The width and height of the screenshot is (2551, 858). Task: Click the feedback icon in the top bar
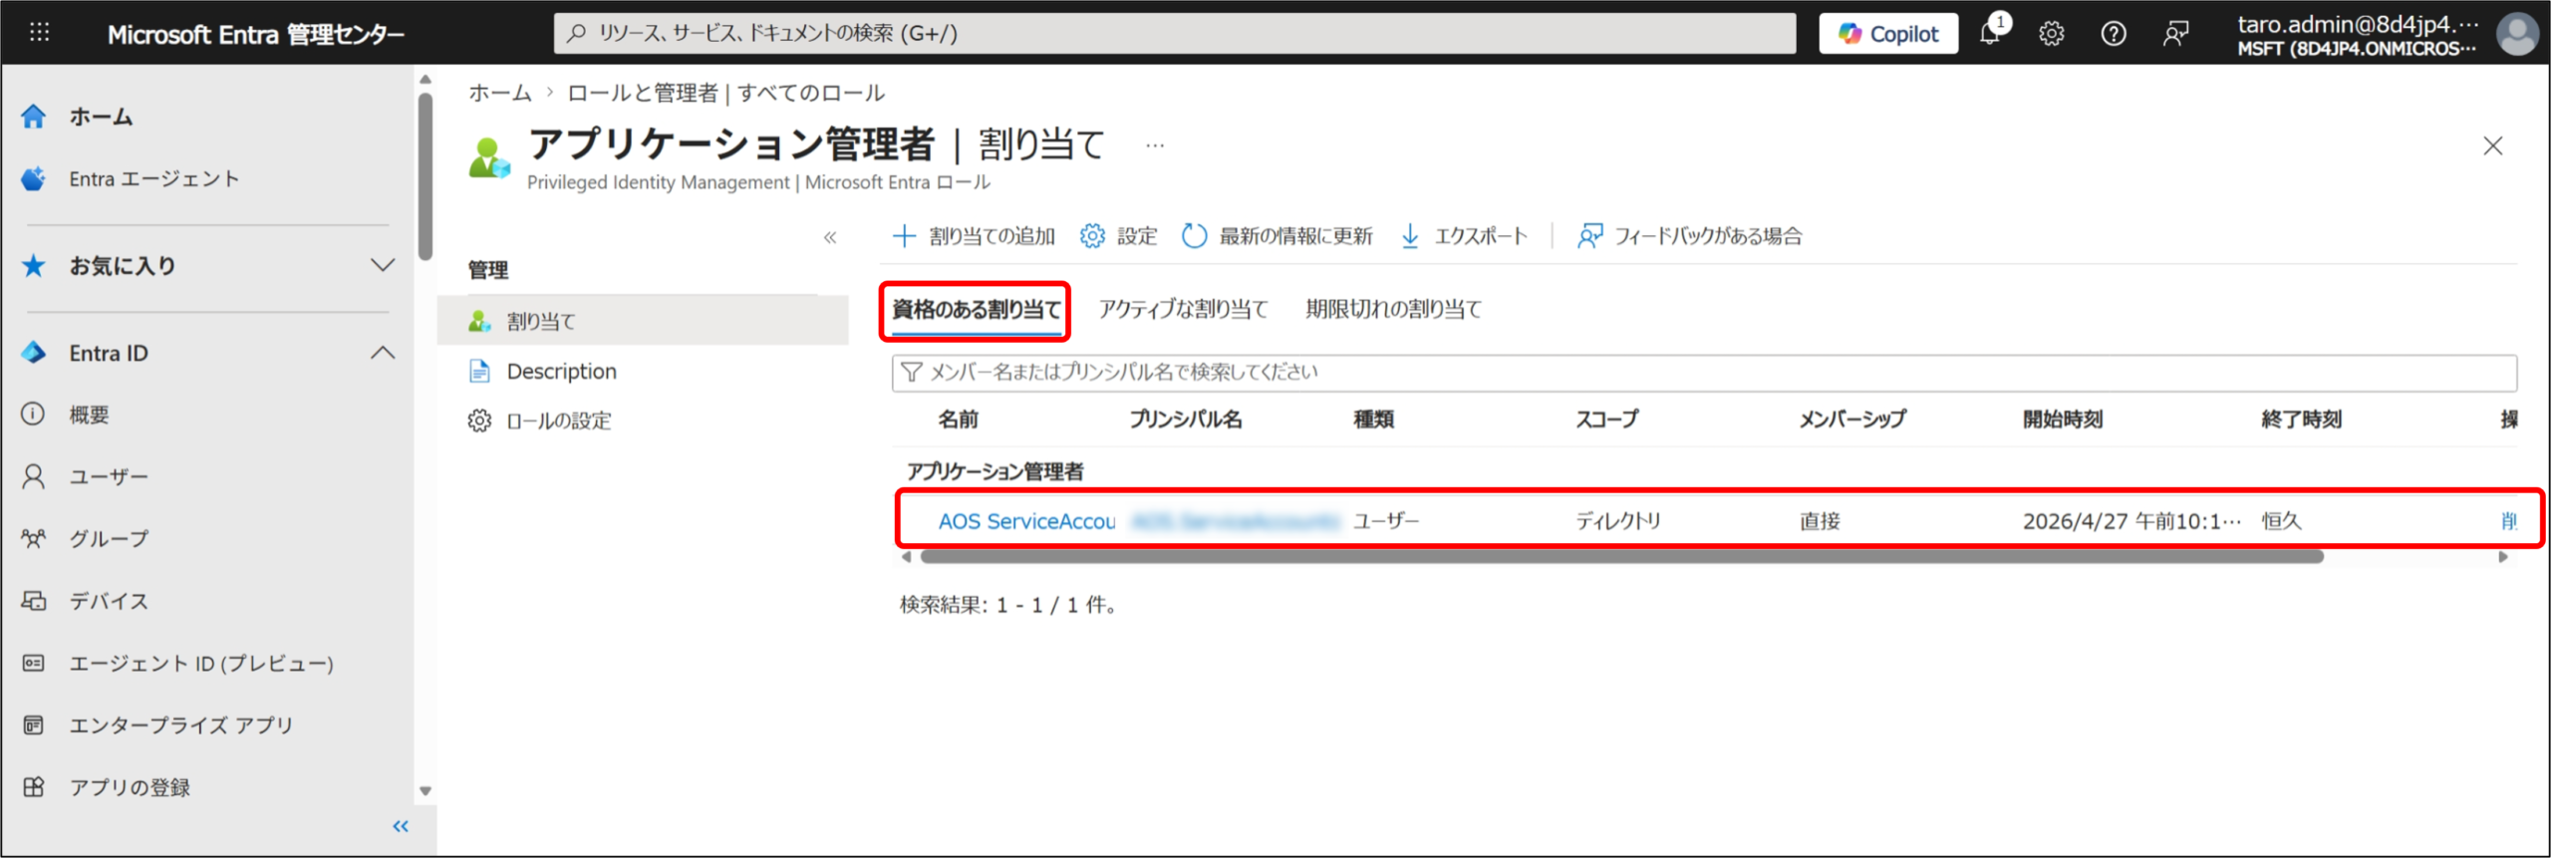(2175, 34)
